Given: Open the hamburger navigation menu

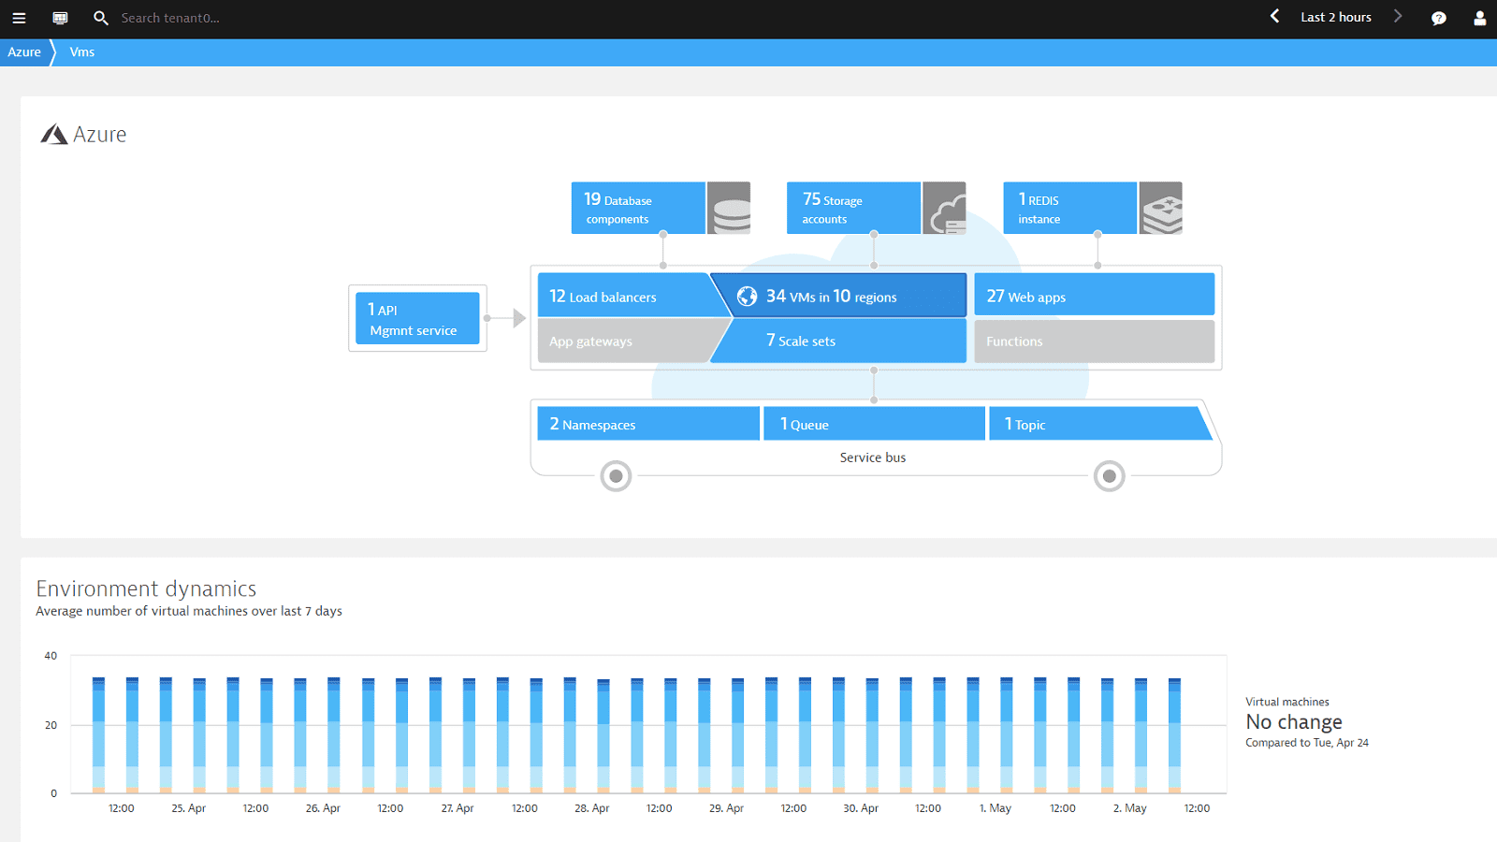Looking at the screenshot, I should point(19,18).
